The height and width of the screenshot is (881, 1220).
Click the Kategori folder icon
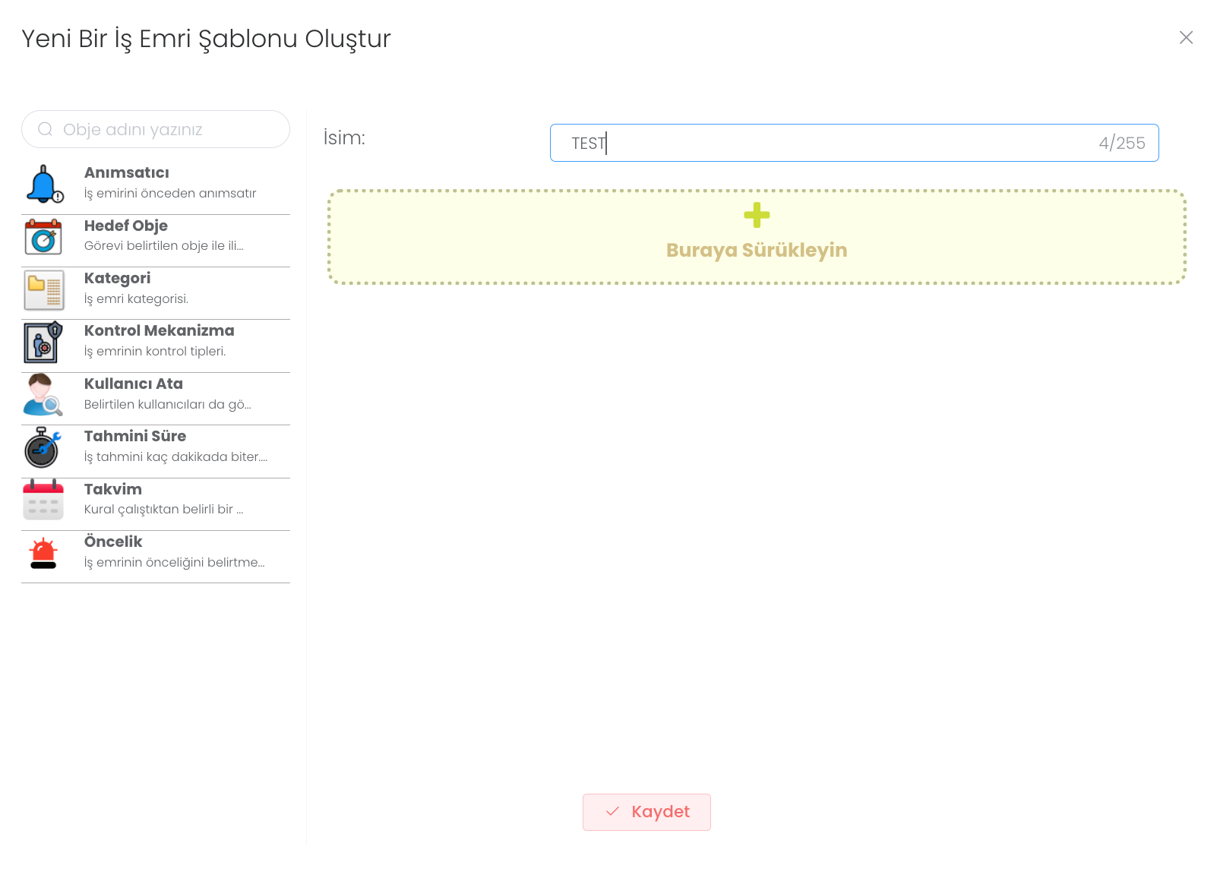(43, 290)
